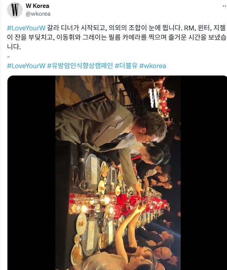
Task: Open the #더블유 hashtag
Action: click(x=126, y=66)
